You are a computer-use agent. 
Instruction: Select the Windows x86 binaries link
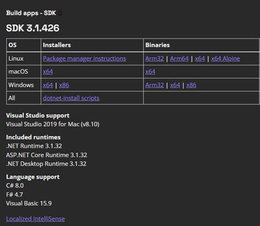pos(191,85)
